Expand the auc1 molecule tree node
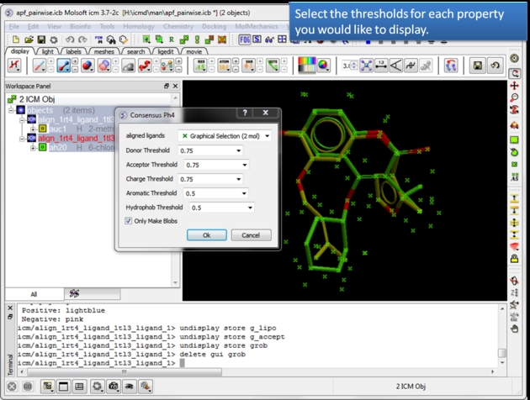This screenshot has width=530, height=400. coord(32,129)
